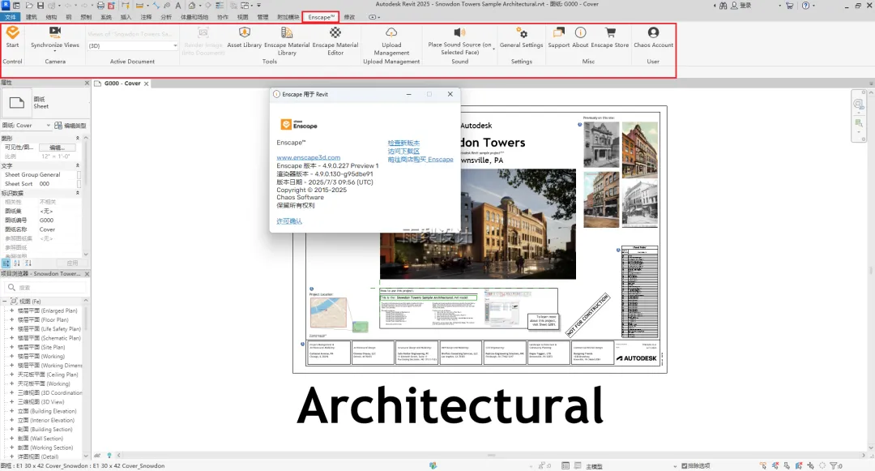
Task: Toggle Select Pinned Elements status bar icon
Action: (x=787, y=465)
